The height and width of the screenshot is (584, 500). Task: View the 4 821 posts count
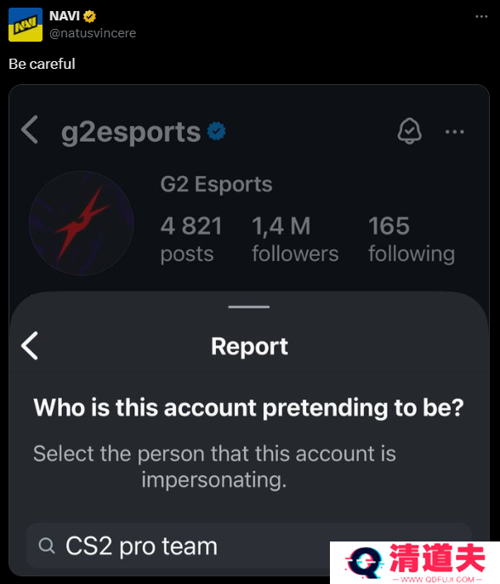point(191,240)
